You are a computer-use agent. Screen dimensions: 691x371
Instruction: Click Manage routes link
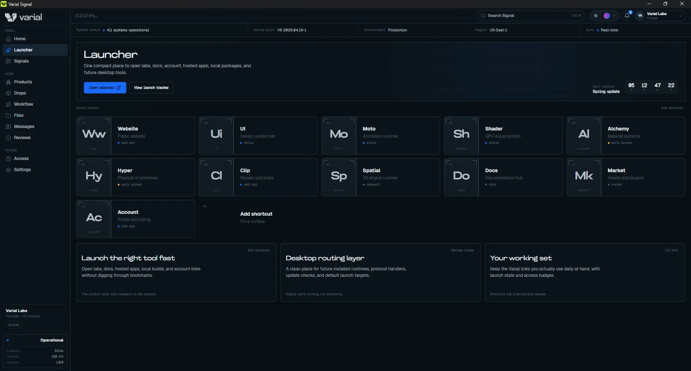[462, 250]
